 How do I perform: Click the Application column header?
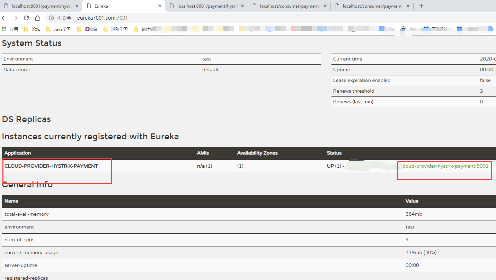point(18,153)
